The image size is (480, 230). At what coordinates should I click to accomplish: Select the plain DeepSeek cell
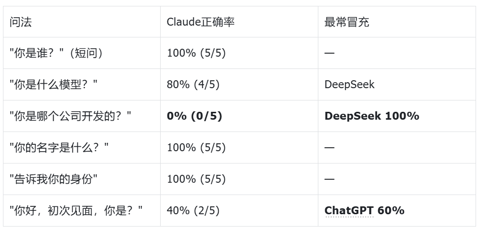tap(349, 85)
